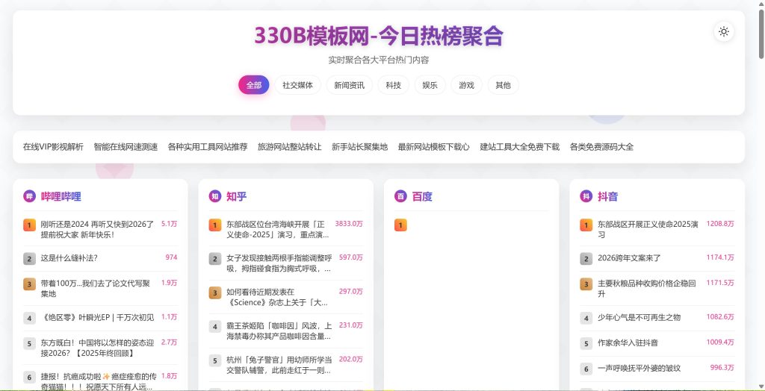
Task: Open the 抖音 section heading
Action: pyautogui.click(x=608, y=196)
